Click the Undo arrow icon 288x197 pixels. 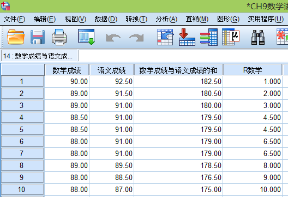pos(113,38)
